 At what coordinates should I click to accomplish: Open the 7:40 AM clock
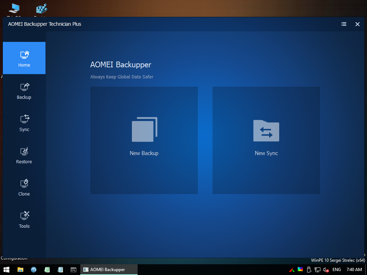[x=354, y=270]
